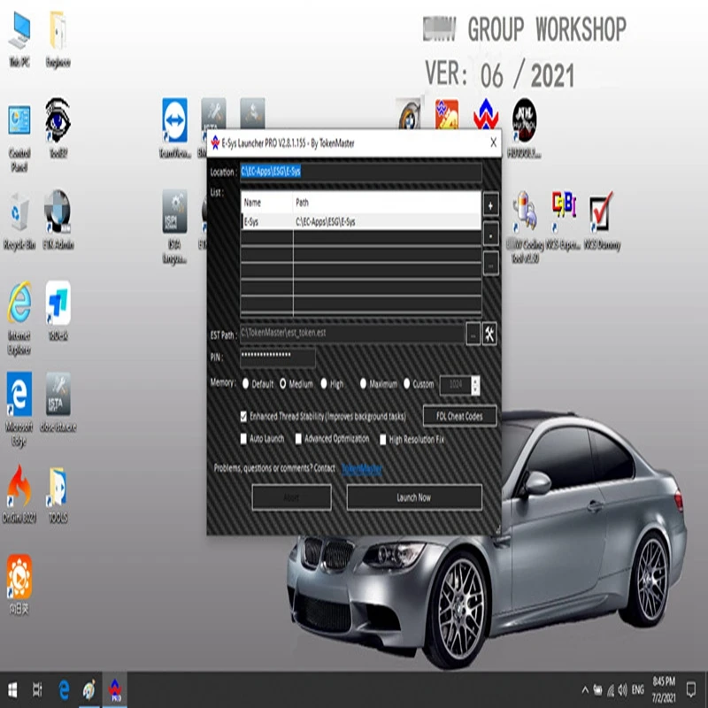Open the NCS Dummy checkmark shortcut
Image resolution: width=708 pixels, height=708 pixels.
click(602, 220)
